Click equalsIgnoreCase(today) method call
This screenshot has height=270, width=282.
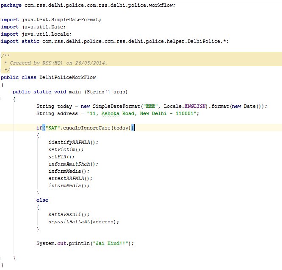coord(97,128)
